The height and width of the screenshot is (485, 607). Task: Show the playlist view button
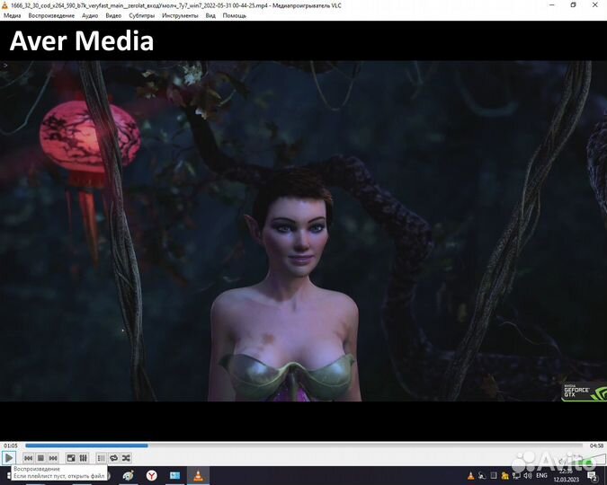pyautogui.click(x=101, y=458)
